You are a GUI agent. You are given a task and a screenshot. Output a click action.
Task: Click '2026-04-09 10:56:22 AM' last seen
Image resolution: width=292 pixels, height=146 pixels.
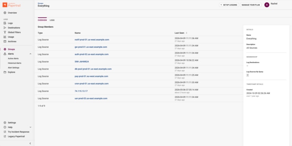[x=186, y=60]
